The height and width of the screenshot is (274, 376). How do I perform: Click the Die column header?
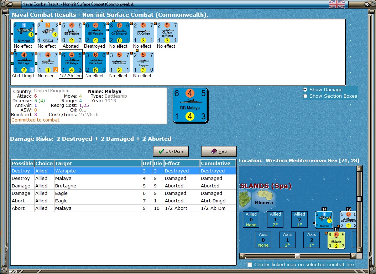tap(158, 163)
